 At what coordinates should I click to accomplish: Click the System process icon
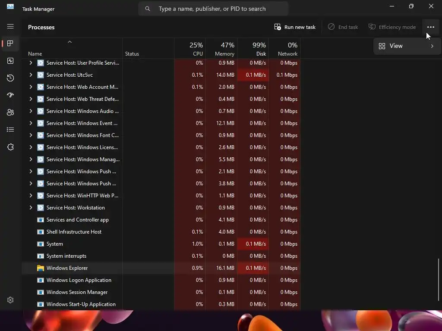point(41,244)
